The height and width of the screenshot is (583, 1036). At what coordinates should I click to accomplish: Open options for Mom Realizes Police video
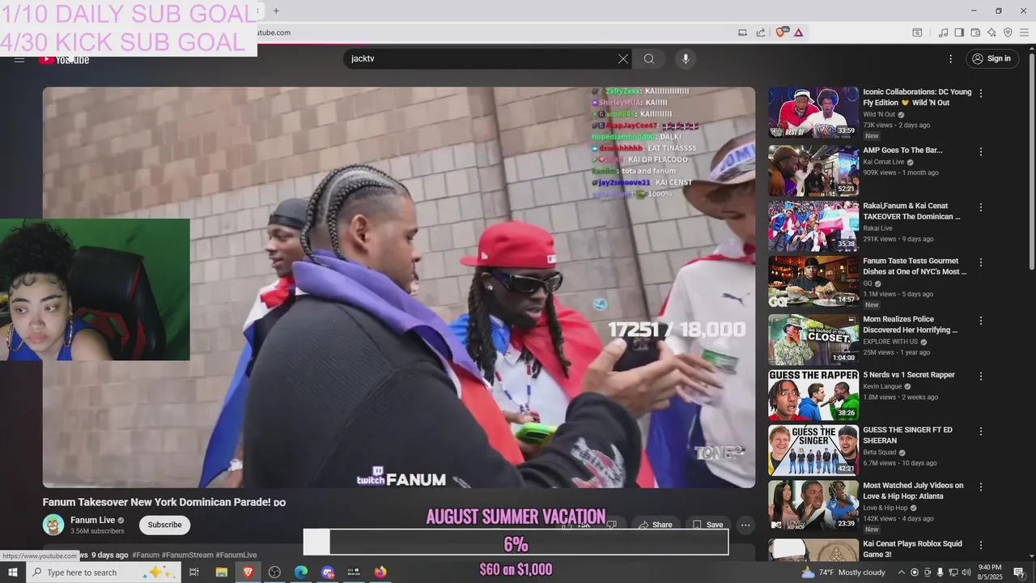[981, 321]
